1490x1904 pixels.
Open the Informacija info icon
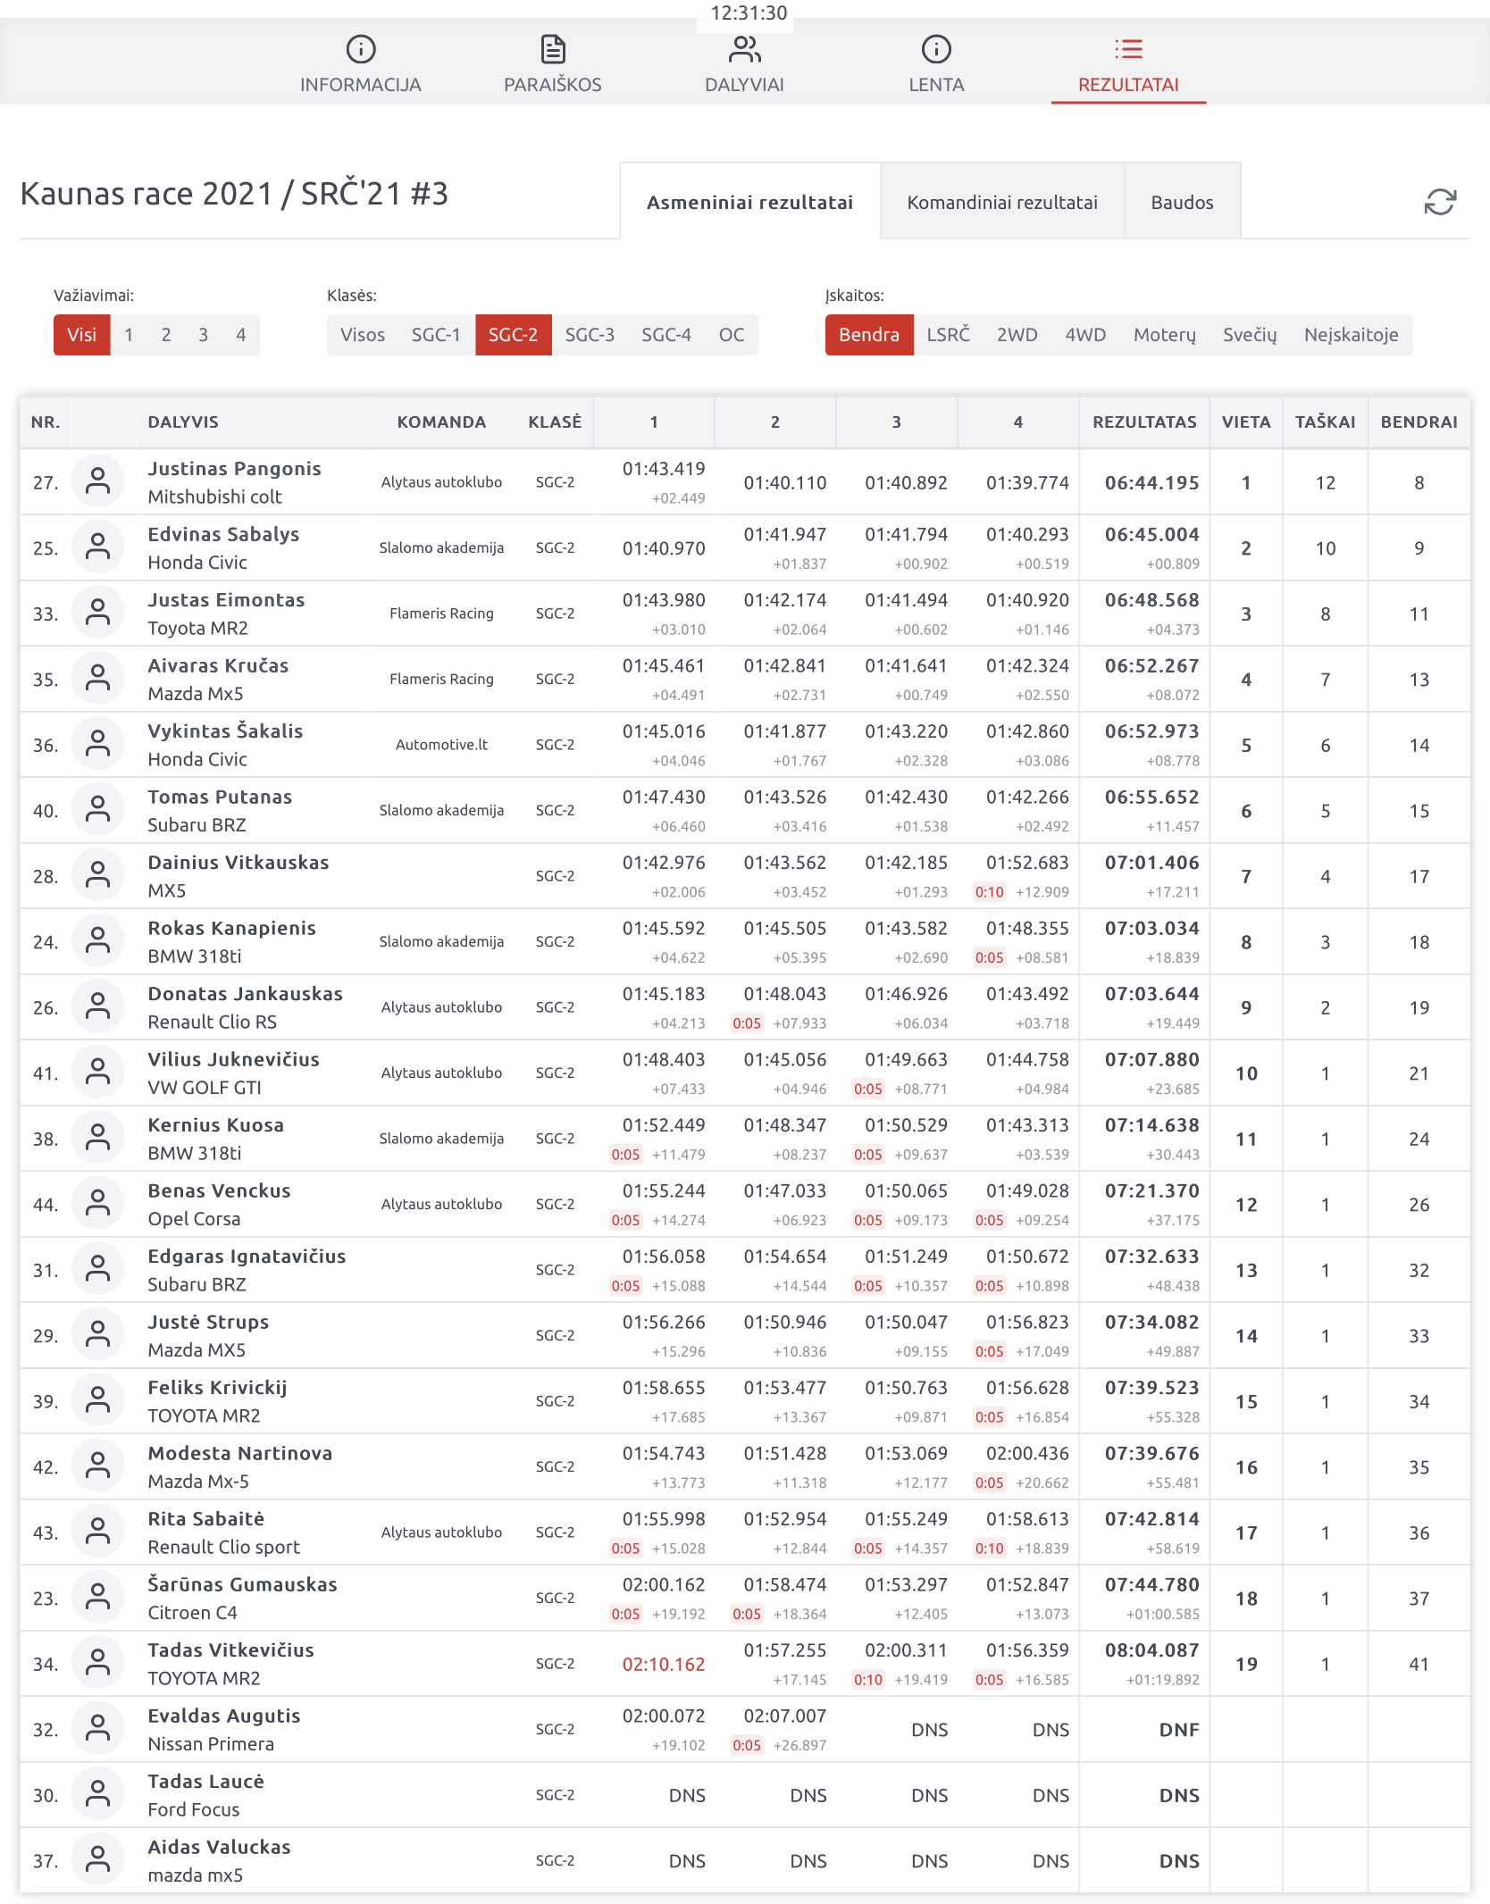pos(361,49)
